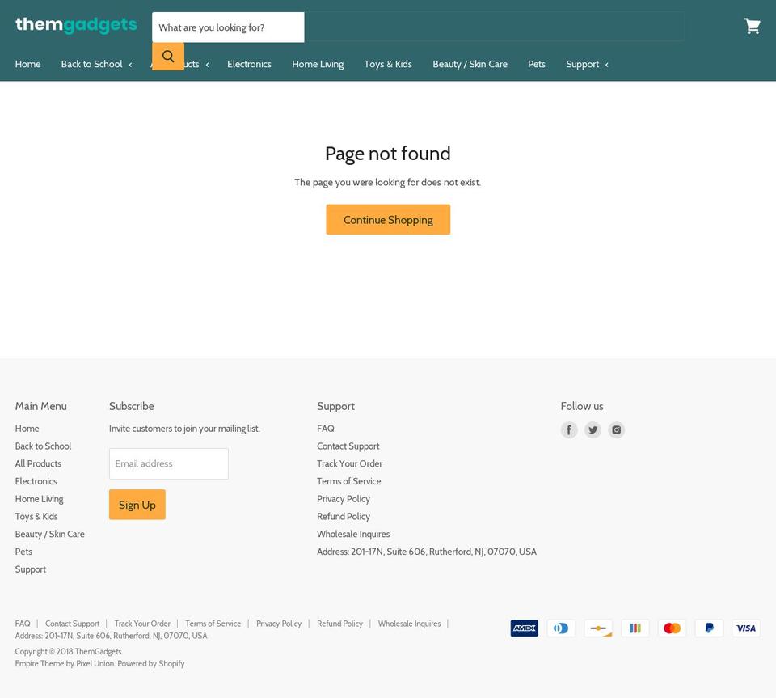Open Support in footer Main Menu

pyautogui.click(x=30, y=569)
